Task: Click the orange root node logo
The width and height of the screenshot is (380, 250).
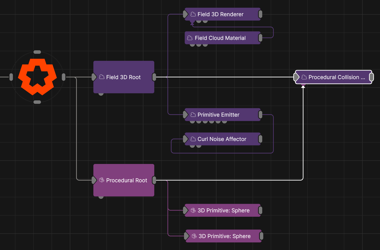Action: click(x=37, y=77)
